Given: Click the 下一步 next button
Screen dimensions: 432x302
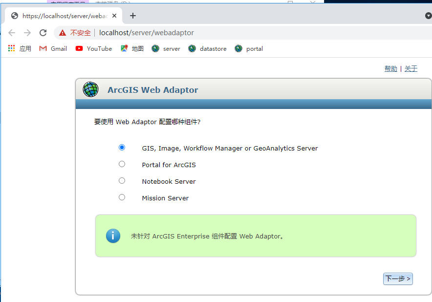Looking at the screenshot, I should tap(398, 279).
